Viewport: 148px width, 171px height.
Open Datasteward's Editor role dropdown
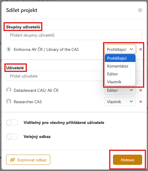tap(120, 90)
